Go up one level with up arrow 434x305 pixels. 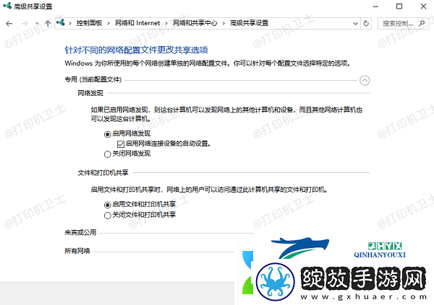pos(48,24)
